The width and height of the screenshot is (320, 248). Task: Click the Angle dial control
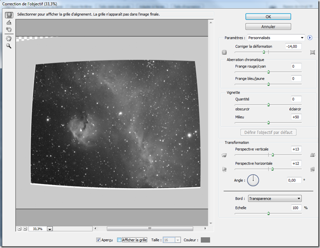[x=253, y=180]
